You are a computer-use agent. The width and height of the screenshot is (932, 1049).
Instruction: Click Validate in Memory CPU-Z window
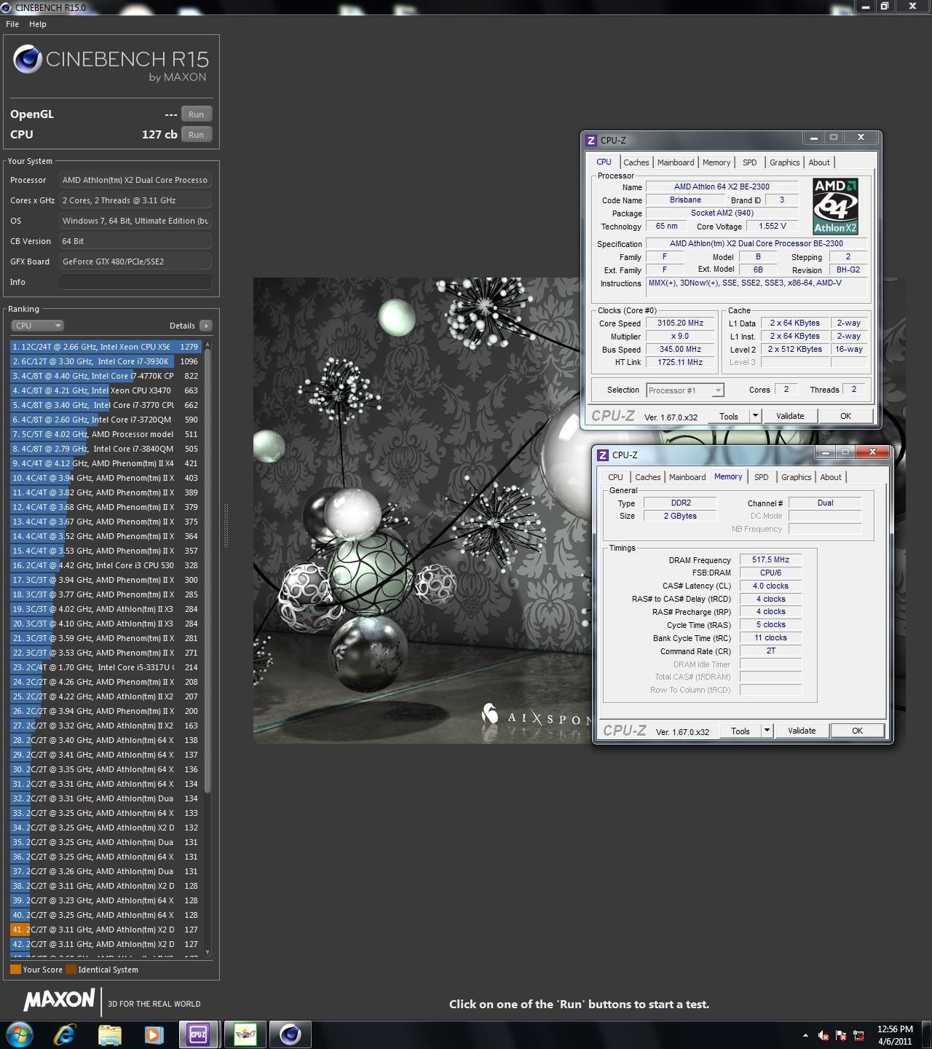tap(802, 731)
